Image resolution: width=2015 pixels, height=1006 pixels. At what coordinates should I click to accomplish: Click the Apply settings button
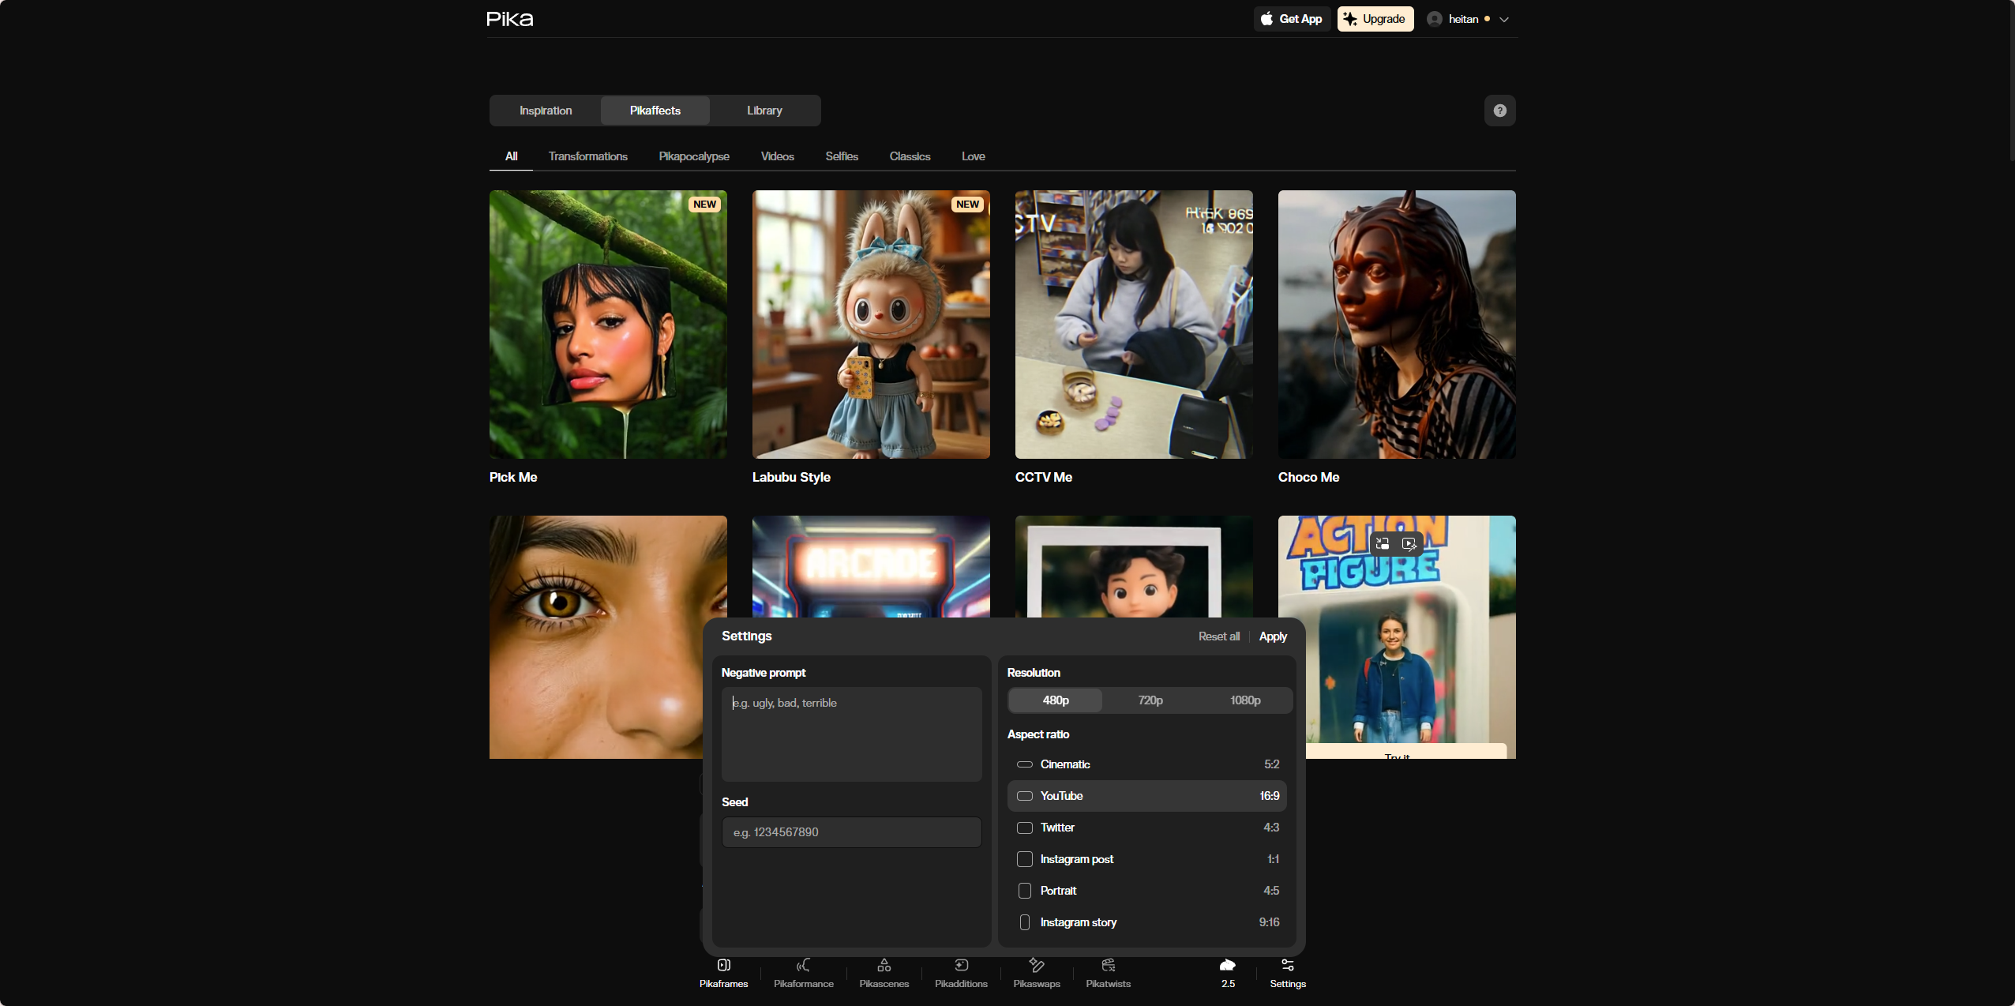pos(1272,636)
